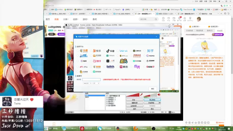The width and height of the screenshot is (233, 131).
Task: Select the Douyu platform radio button
Action: coord(78,51)
